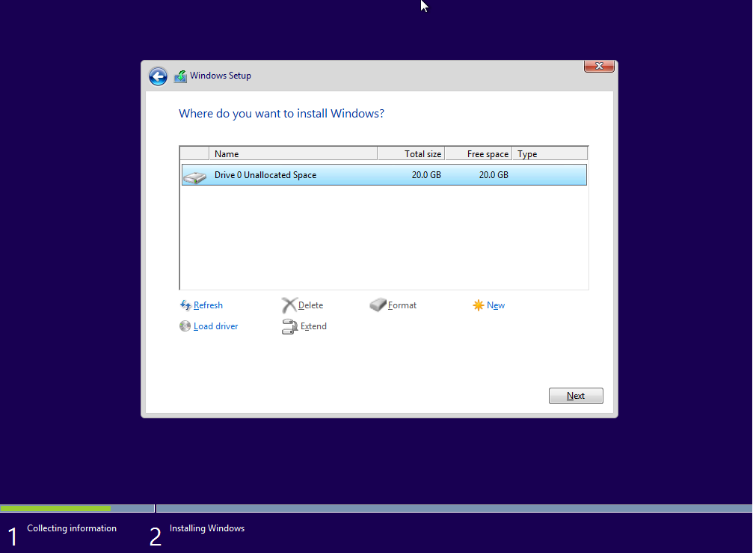
Task: Click the Extend option label
Action: 313,326
